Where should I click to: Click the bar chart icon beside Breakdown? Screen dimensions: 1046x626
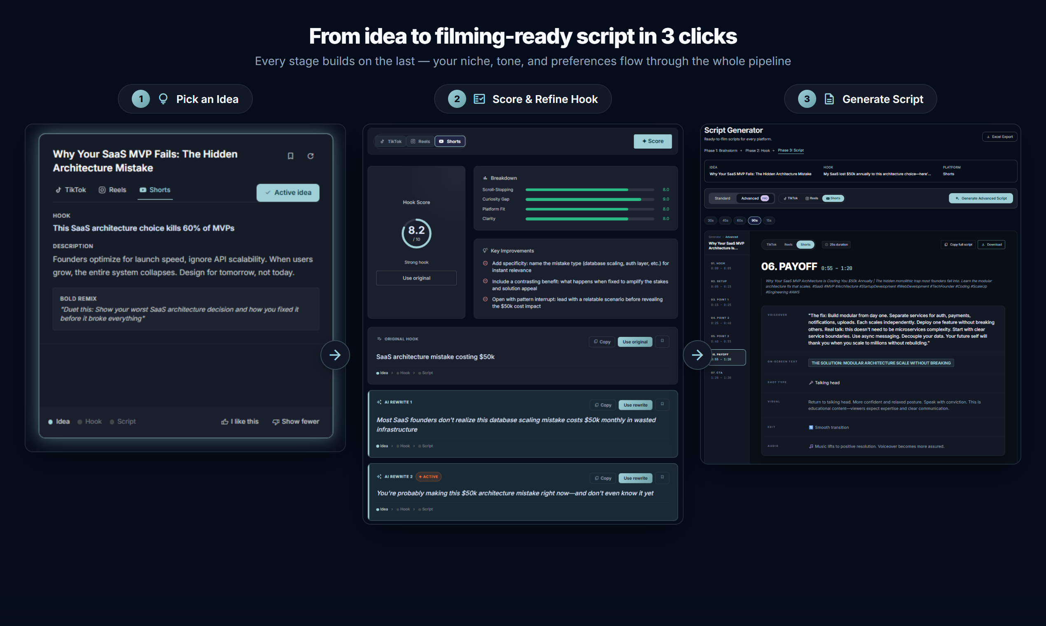point(485,178)
